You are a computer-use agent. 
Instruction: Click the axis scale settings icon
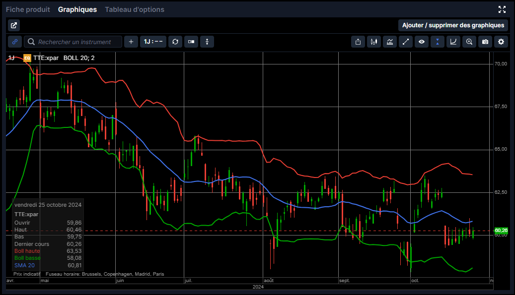[453, 42]
